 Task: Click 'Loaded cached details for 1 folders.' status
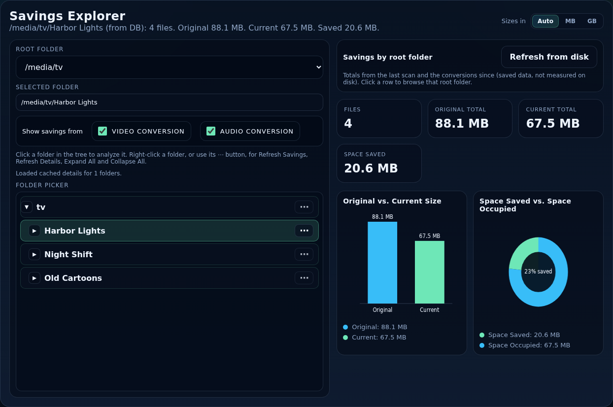tap(68, 173)
